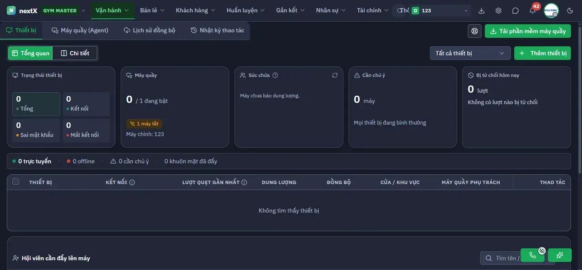The image size is (582, 270).
Task: Open the GYM MASTER workspace dropdown
Action: tap(63, 10)
